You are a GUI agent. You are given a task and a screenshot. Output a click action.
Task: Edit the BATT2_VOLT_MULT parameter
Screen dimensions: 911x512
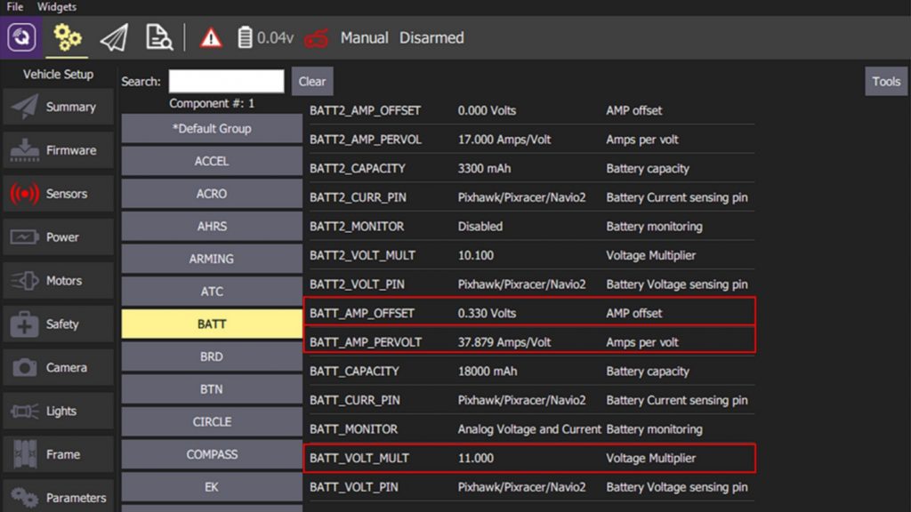[x=531, y=255]
